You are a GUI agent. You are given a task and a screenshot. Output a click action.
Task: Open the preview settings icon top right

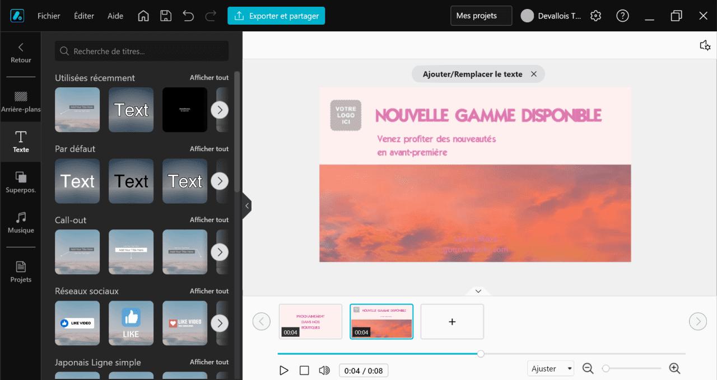click(705, 45)
